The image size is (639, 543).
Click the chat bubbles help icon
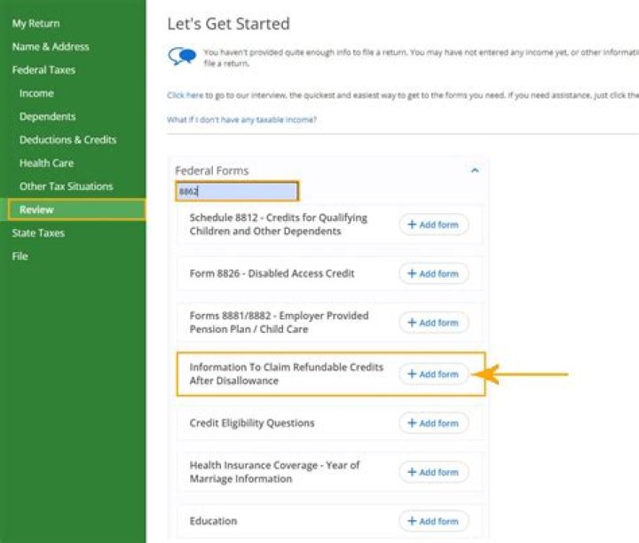coord(182,57)
